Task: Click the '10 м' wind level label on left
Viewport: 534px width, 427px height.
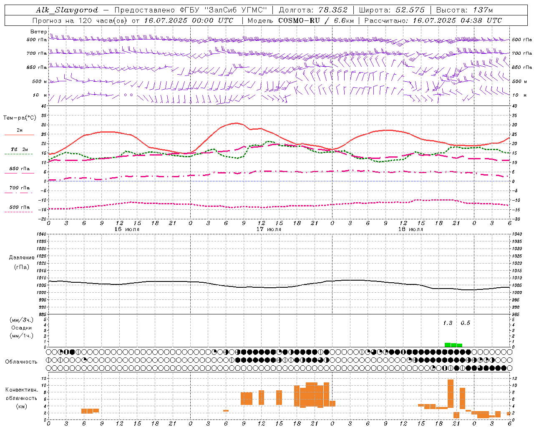Action: [40, 95]
